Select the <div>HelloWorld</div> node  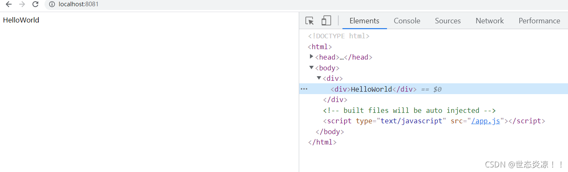(374, 89)
